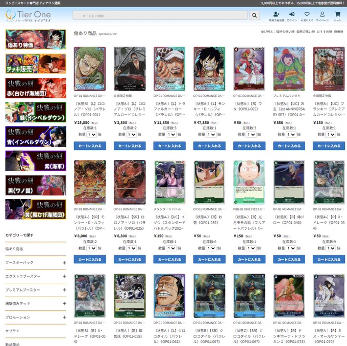This screenshot has width=347, height=346.
Task: Open 決戦の刻 緑(インペルダウン) banner
Action: (x=36, y=112)
